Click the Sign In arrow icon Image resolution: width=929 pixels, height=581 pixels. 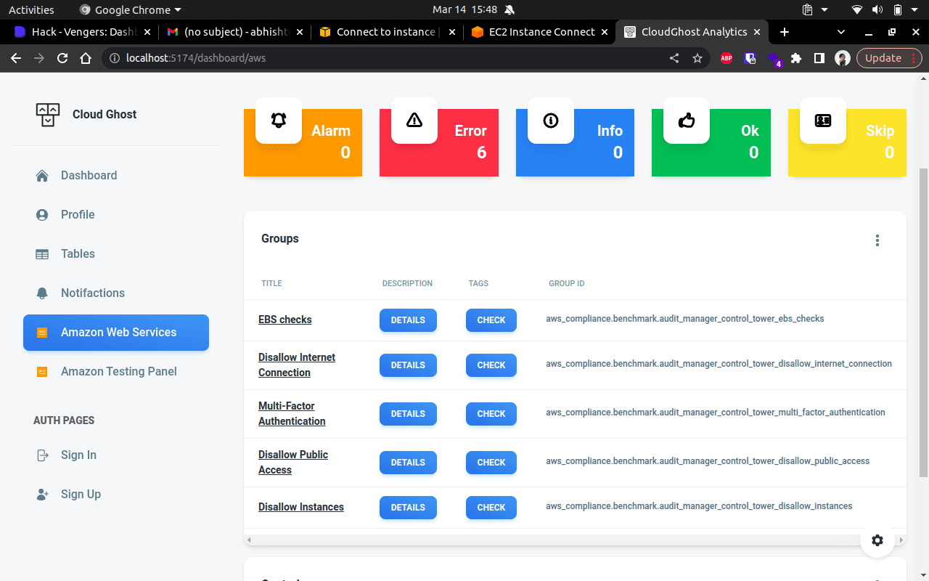point(42,455)
